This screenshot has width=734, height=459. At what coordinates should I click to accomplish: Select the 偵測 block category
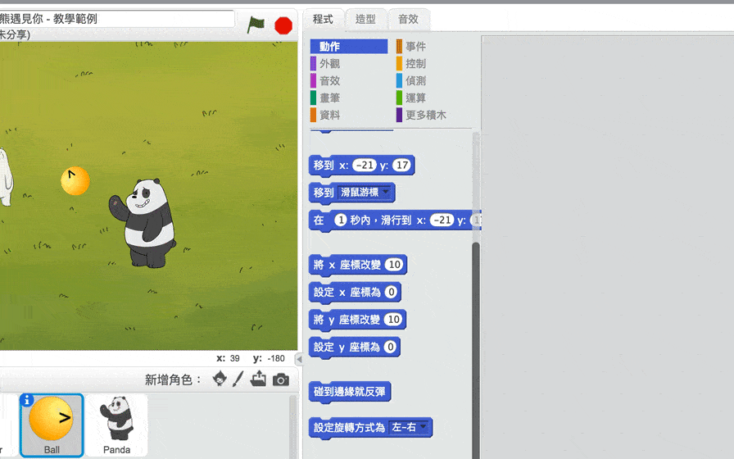[415, 80]
